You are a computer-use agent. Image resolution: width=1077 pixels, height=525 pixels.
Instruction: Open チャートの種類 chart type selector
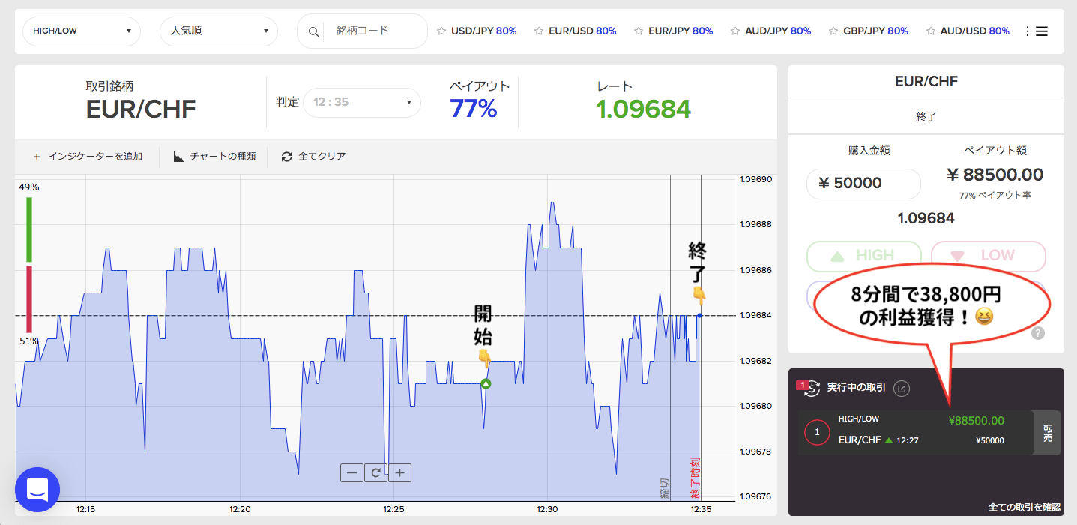point(214,157)
